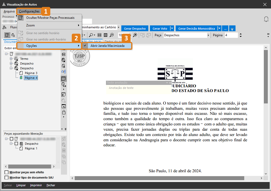271x191 pixels.
Task: Select Página: 1 in pending pieces
Action: (x=31, y=148)
